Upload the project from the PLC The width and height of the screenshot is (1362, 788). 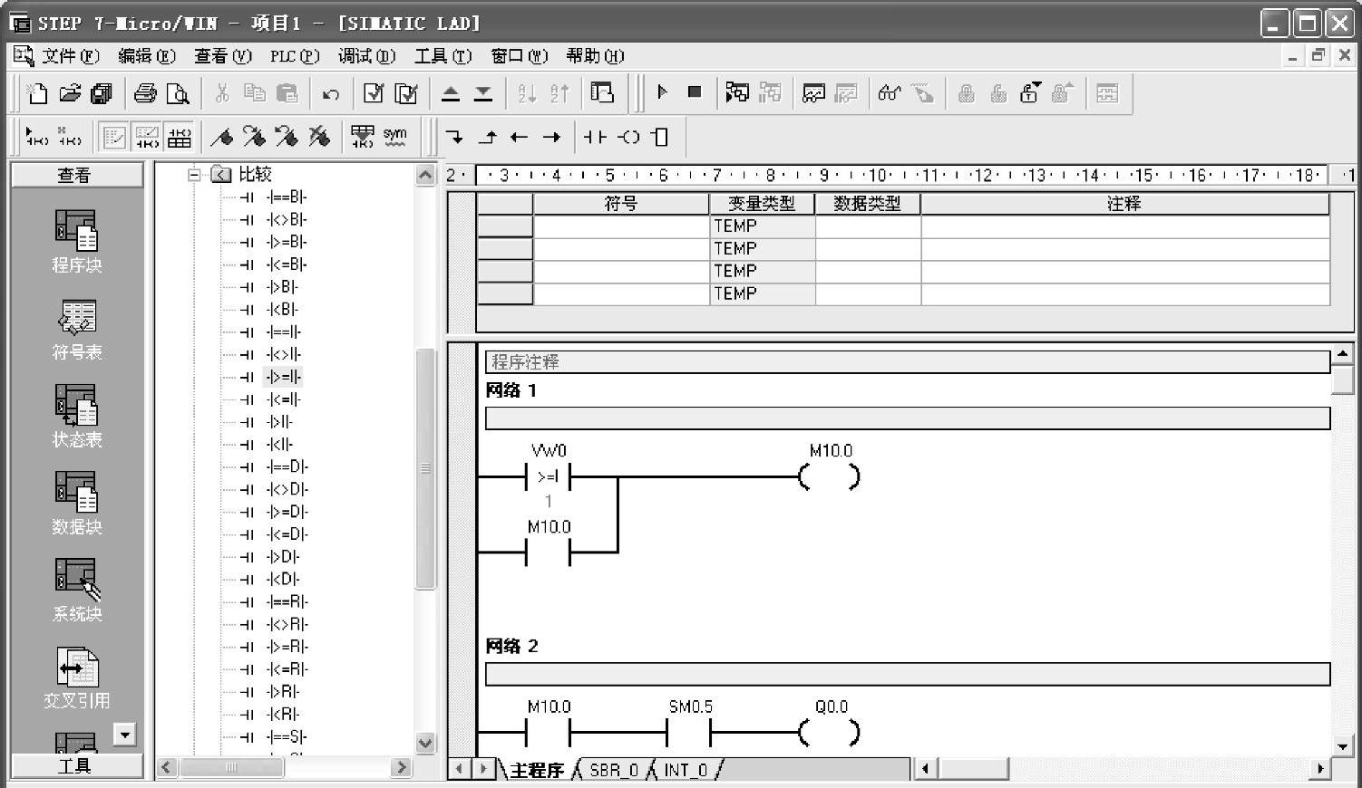pos(451,93)
